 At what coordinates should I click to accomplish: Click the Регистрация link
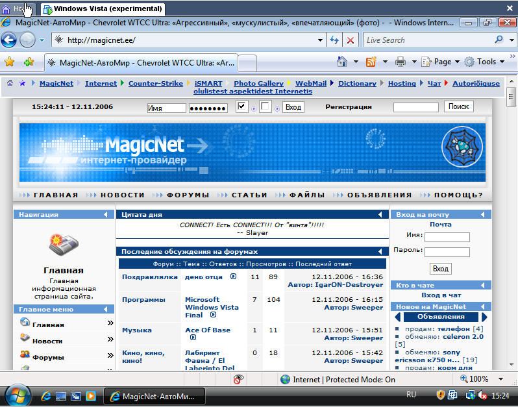(348, 106)
